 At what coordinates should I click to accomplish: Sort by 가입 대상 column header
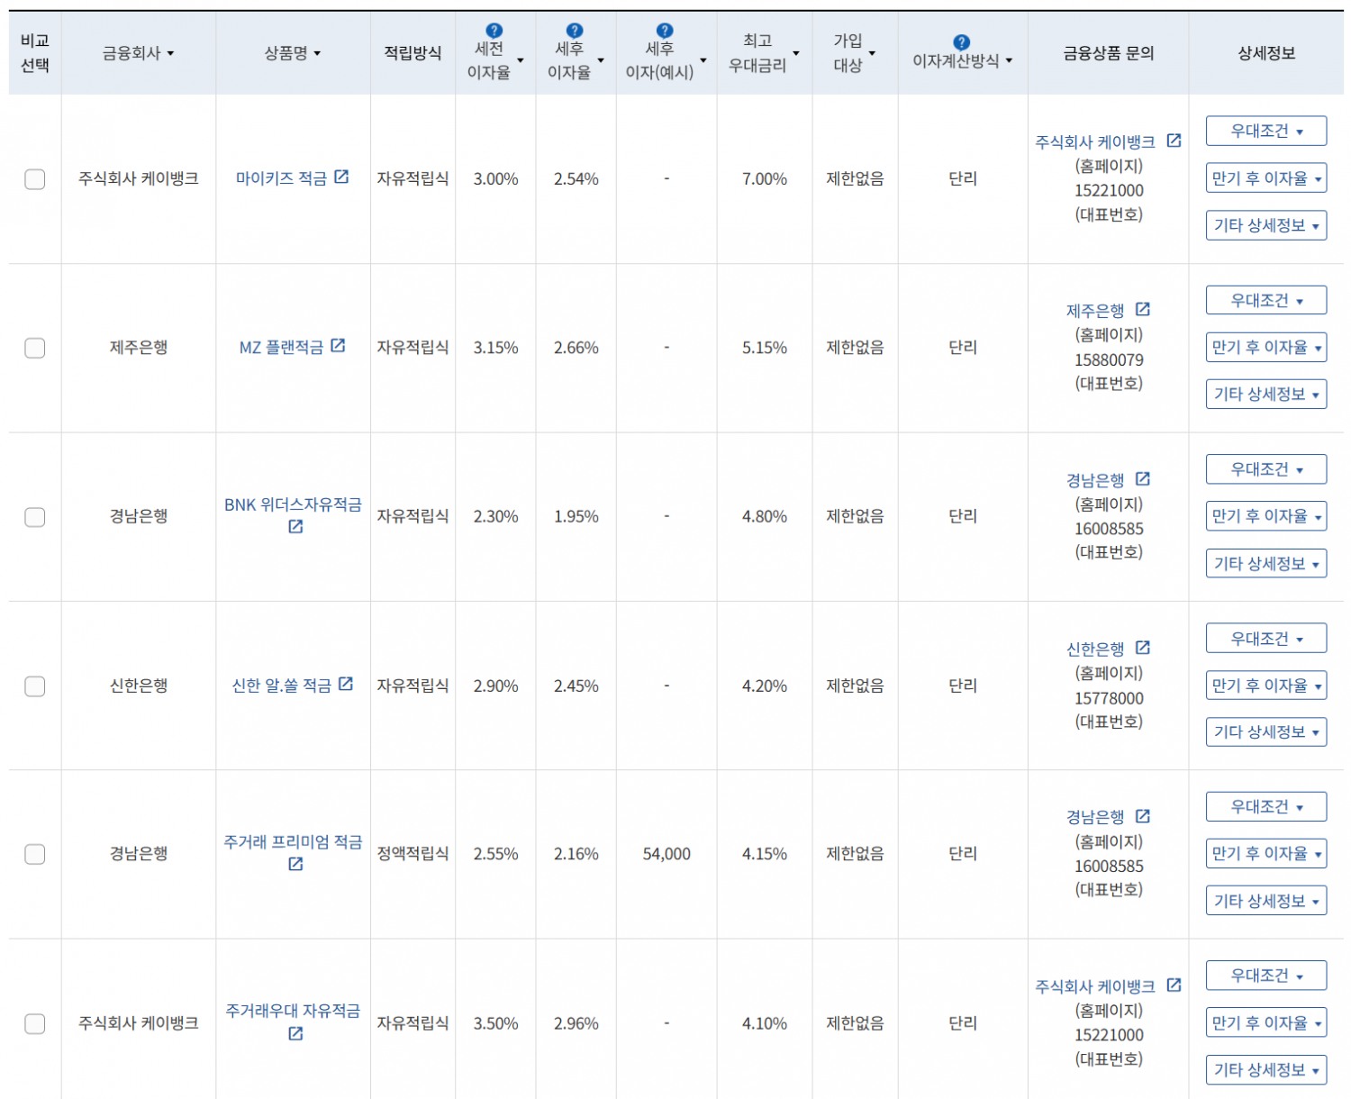click(x=854, y=53)
